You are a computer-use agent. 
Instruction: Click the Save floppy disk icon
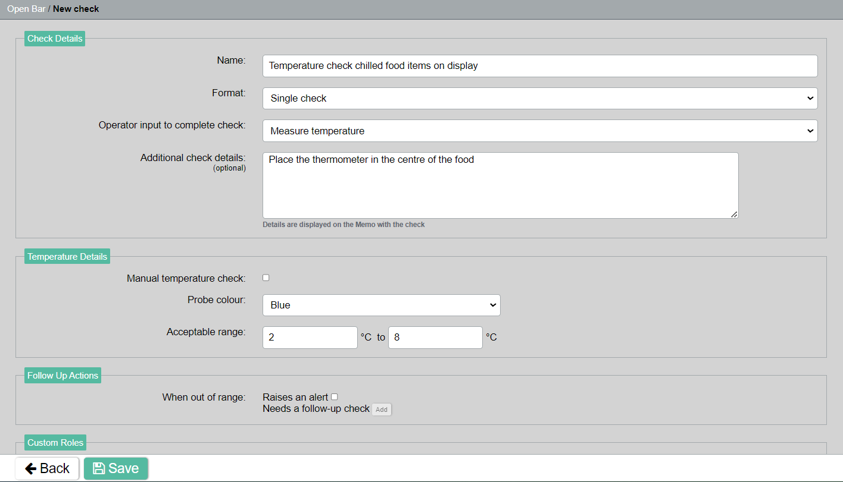99,468
